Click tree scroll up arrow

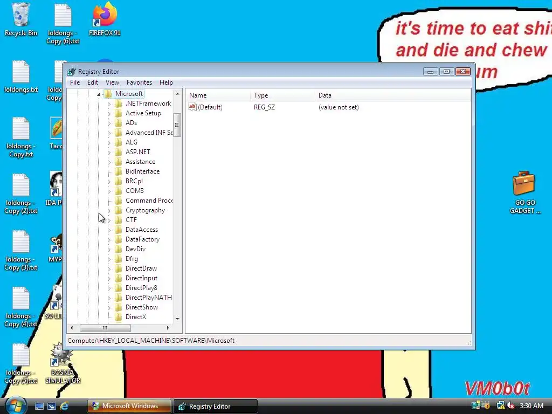pos(177,94)
